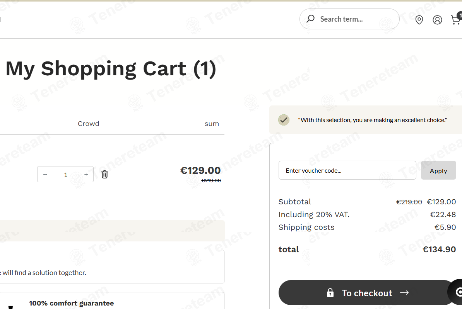Viewport: 462px width, 309px height.
Task: Open the store locator pin icon
Action: (419, 20)
